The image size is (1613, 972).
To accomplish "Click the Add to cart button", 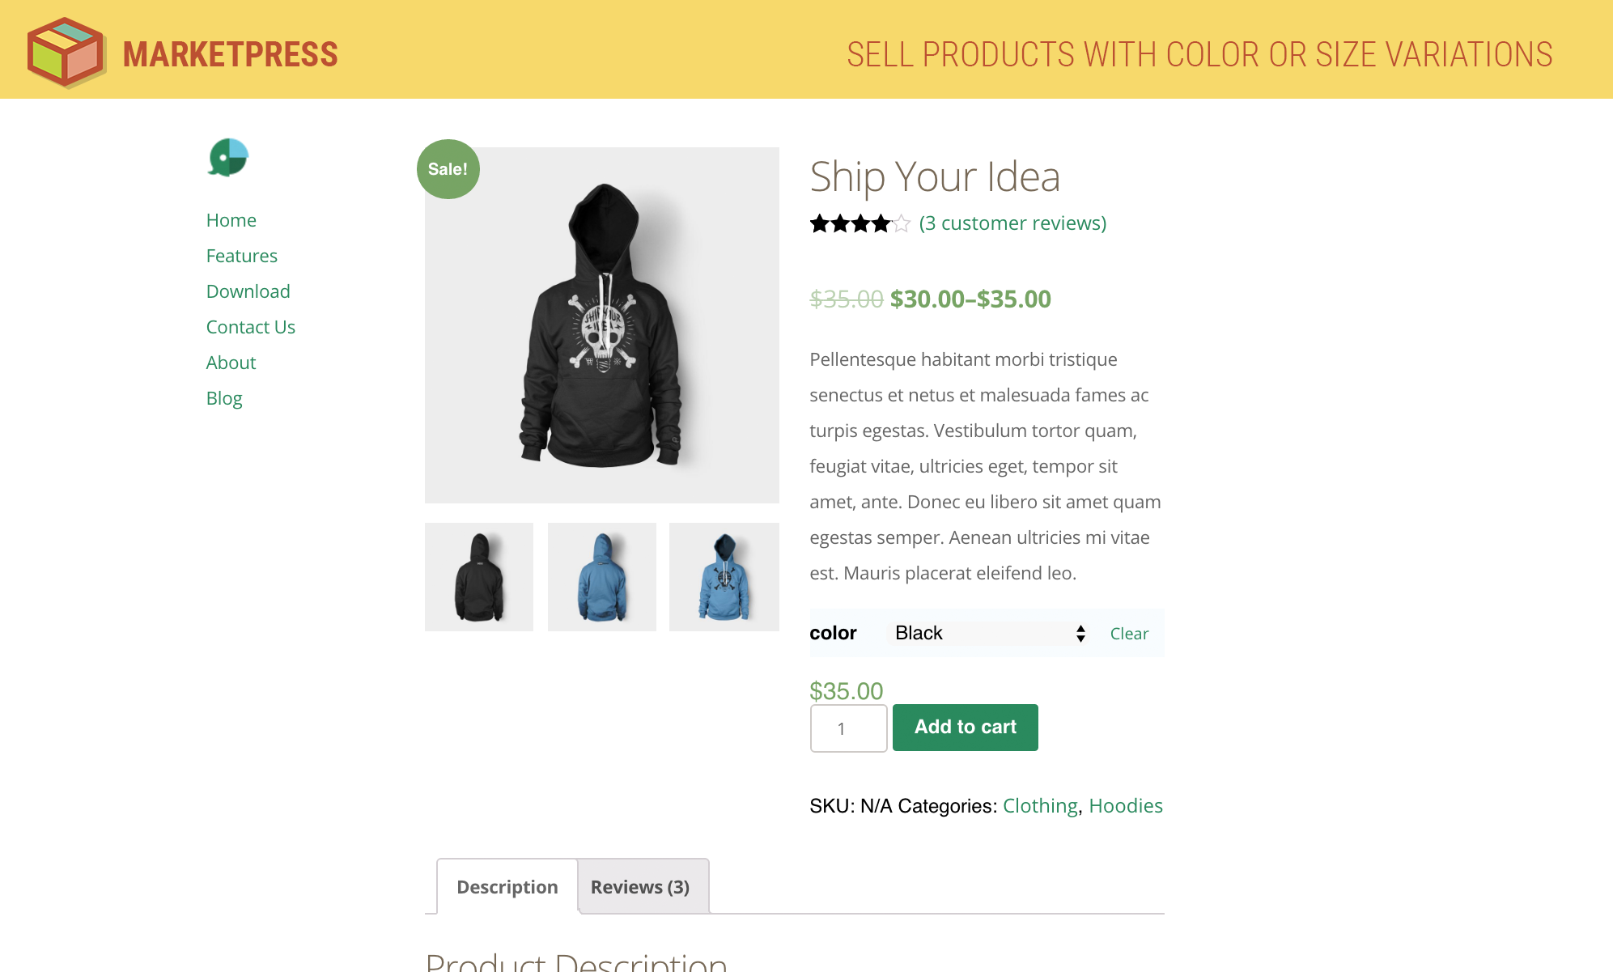I will point(965,727).
